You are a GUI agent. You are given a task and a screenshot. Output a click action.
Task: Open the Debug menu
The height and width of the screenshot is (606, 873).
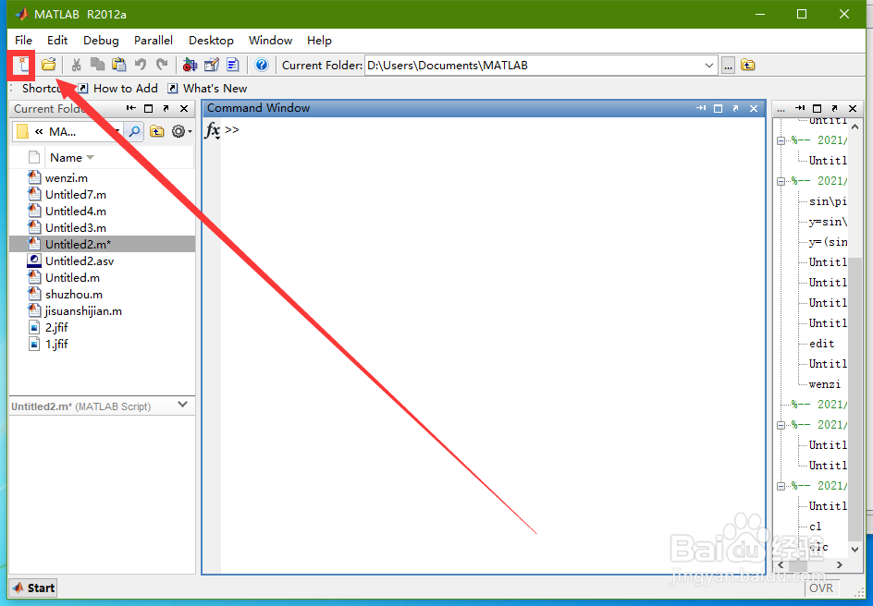pyautogui.click(x=101, y=40)
